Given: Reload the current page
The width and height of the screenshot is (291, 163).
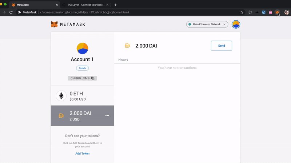Looking at the screenshot, I should [x=11, y=12].
